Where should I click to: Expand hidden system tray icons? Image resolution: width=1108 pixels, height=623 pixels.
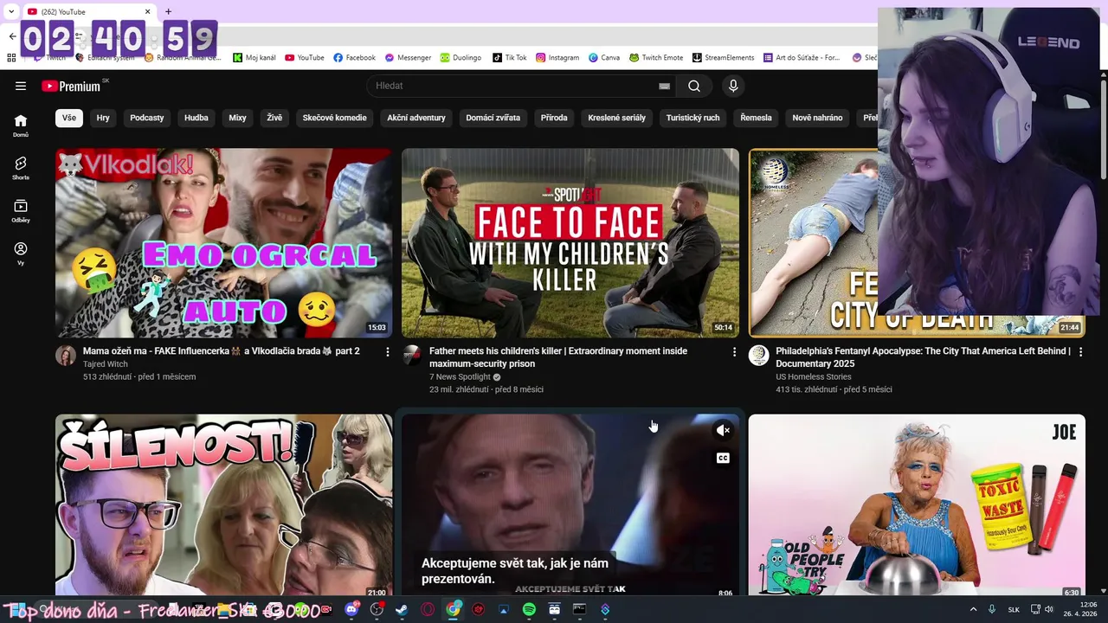click(x=973, y=610)
